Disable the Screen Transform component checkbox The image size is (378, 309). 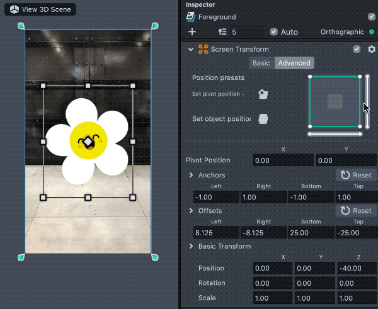pos(357,49)
